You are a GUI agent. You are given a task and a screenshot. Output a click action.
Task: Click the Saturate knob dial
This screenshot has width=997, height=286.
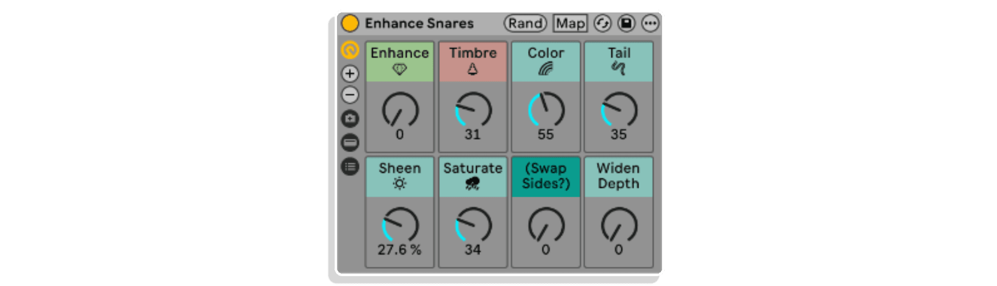click(x=473, y=225)
